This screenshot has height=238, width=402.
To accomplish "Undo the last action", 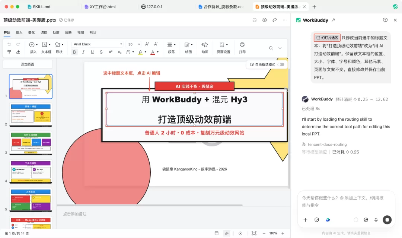I will (x=9, y=44).
